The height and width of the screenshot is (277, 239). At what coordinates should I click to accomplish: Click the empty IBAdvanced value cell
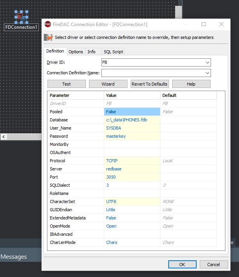[132, 234]
